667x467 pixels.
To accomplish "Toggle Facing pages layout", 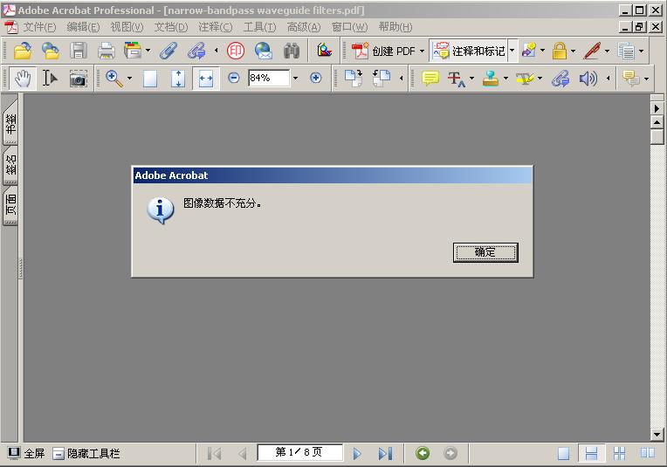I will coord(648,453).
